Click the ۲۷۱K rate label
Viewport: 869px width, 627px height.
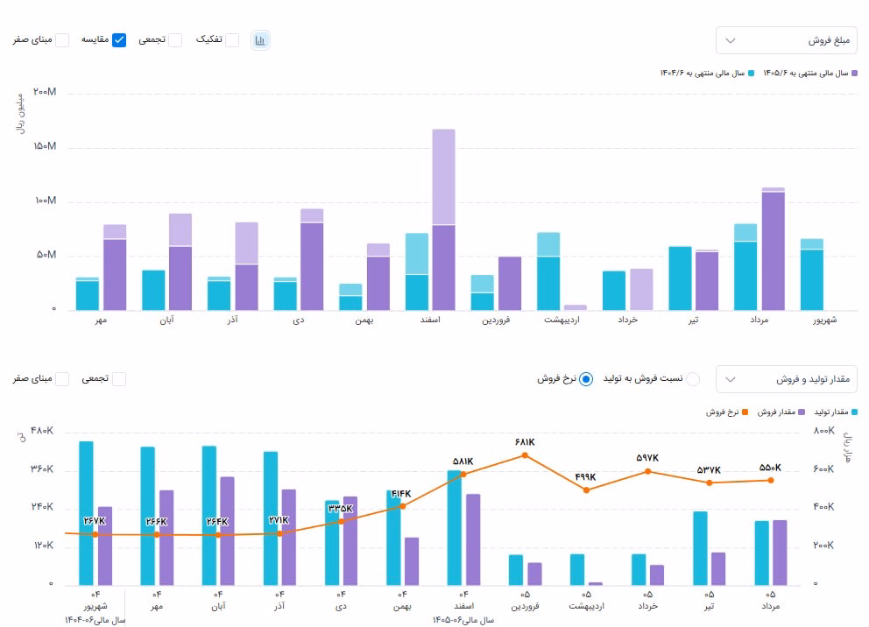tap(279, 520)
